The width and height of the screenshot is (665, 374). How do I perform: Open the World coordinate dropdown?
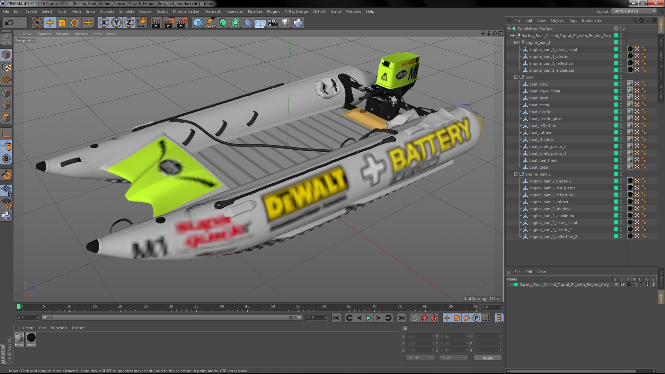click(420, 358)
